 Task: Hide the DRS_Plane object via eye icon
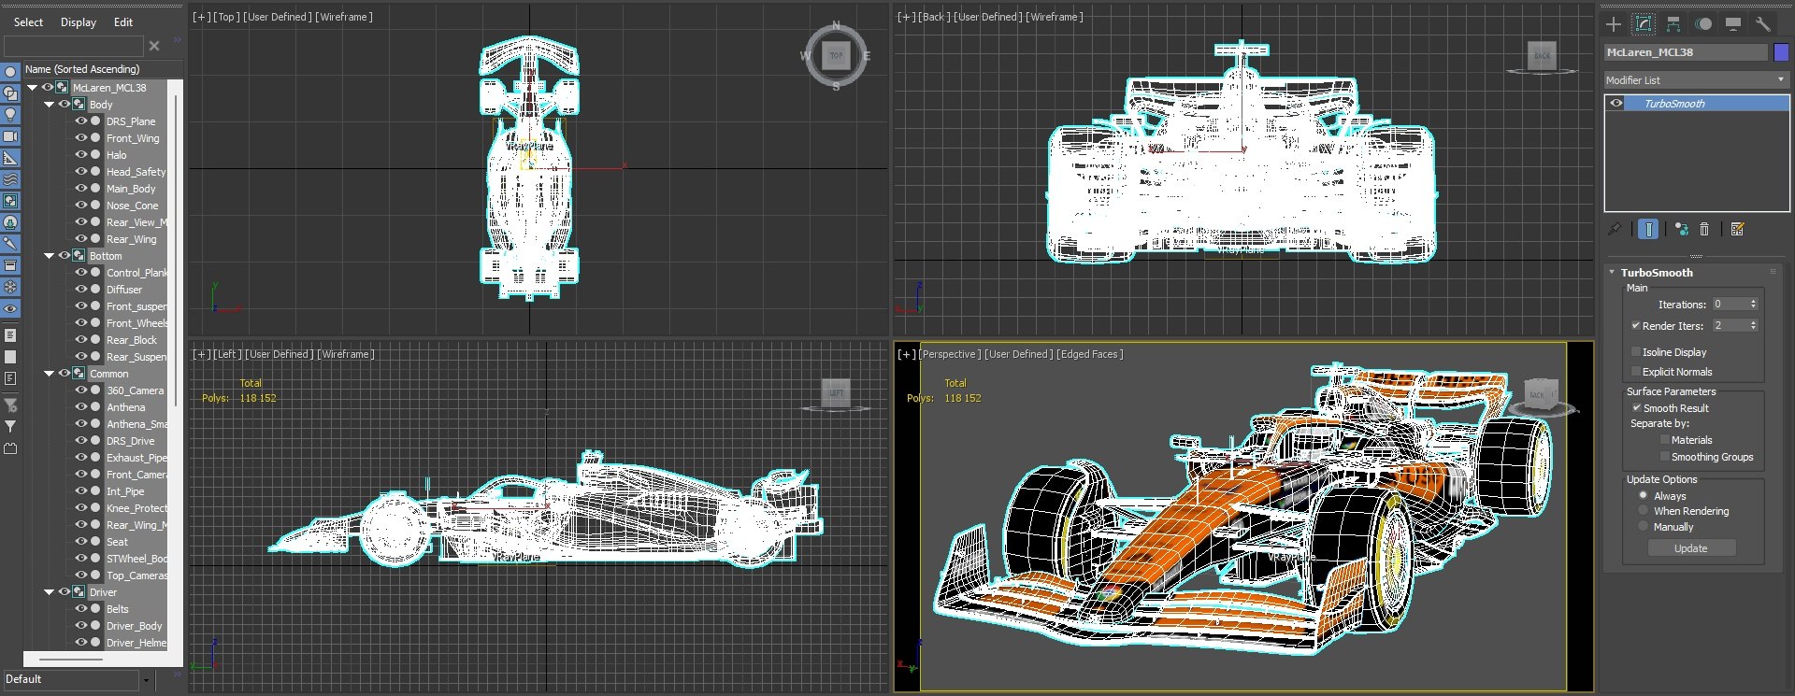[81, 121]
